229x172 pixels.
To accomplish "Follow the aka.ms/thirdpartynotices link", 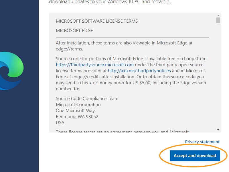I will point(139,71).
